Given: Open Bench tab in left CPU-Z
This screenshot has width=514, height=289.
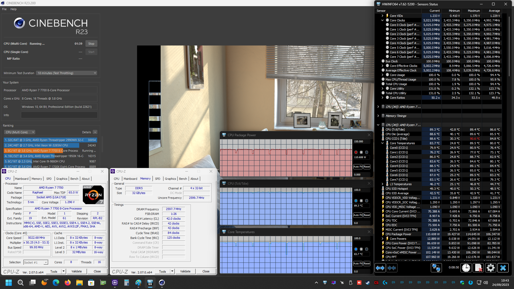Looking at the screenshot, I should (x=74, y=179).
